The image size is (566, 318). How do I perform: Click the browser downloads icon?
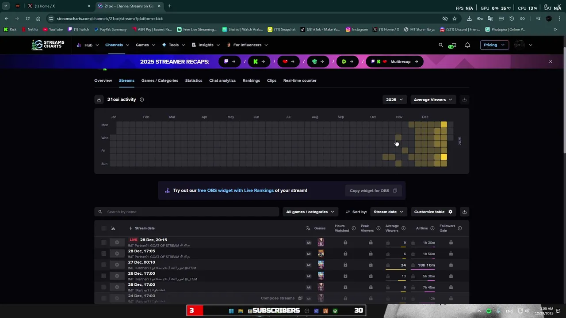(469, 19)
